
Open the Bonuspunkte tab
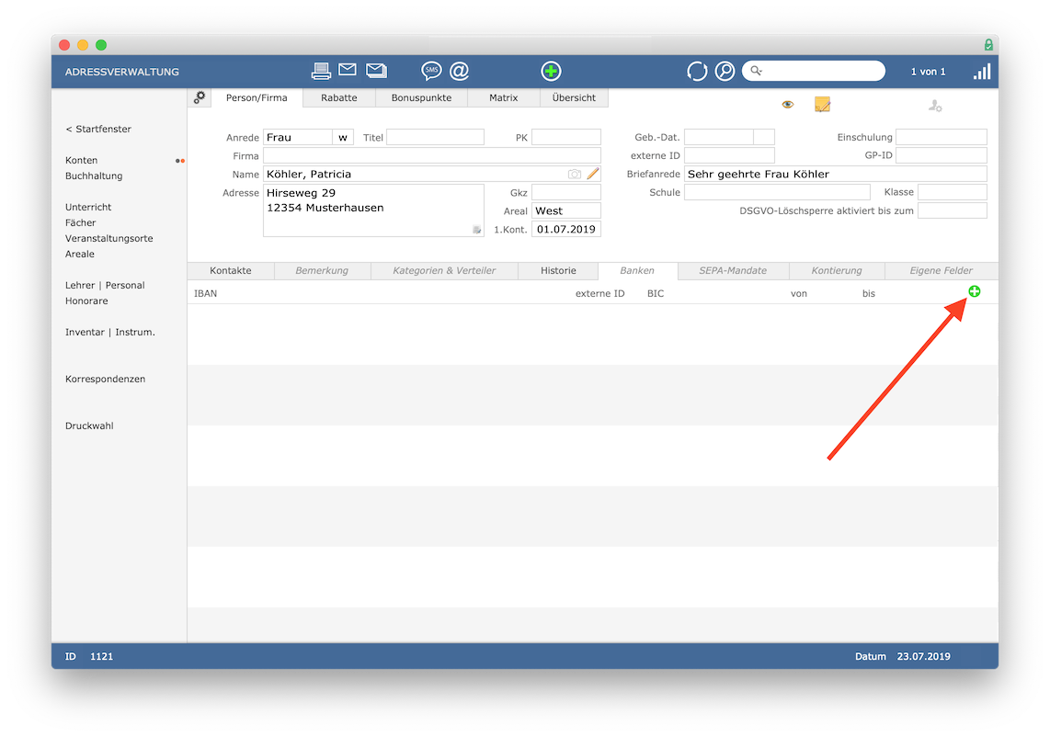pos(421,97)
